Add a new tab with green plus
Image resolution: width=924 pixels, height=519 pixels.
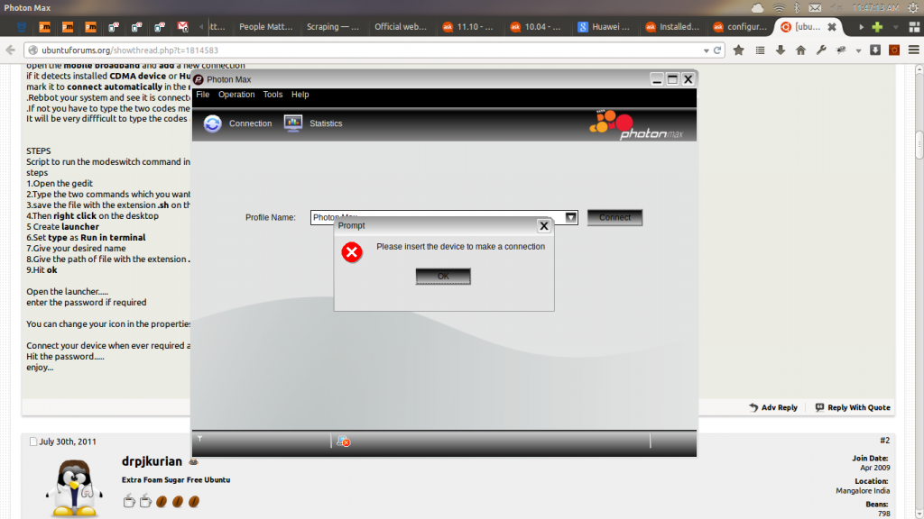[877, 27]
